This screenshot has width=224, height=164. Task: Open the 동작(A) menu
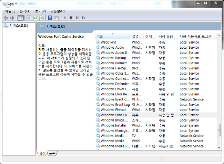click(x=25, y=11)
